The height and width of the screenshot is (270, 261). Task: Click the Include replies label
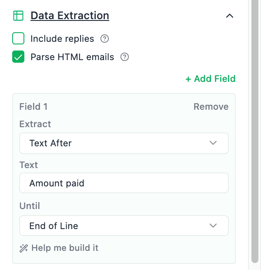click(62, 39)
